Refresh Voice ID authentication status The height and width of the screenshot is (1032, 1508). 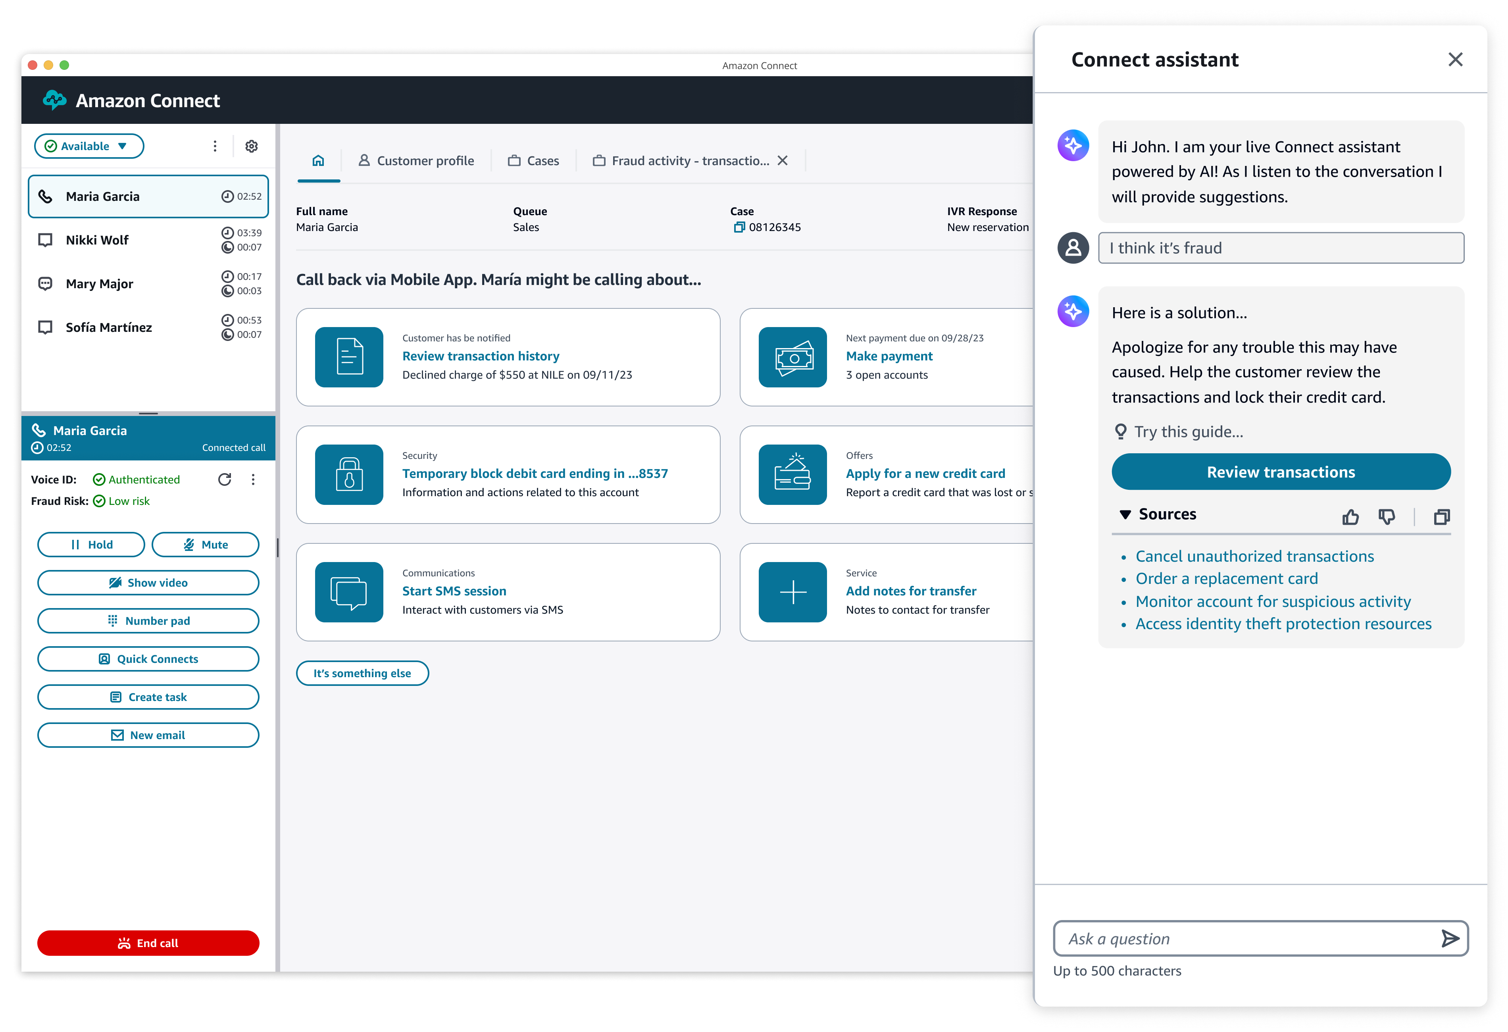pos(225,479)
